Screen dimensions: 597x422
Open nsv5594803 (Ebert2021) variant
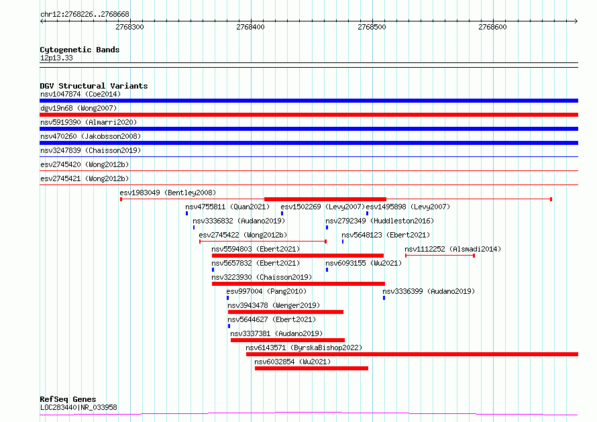pyautogui.click(x=256, y=249)
